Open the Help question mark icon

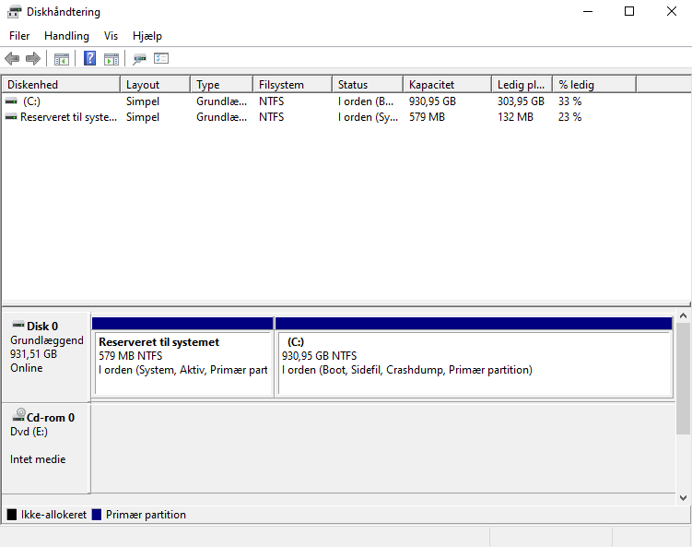click(x=89, y=58)
